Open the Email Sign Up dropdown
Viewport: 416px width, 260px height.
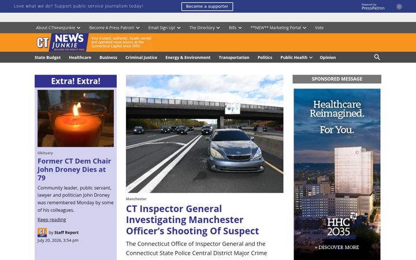[x=164, y=28]
